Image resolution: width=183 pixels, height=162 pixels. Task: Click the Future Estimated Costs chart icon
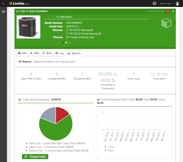(98, 99)
